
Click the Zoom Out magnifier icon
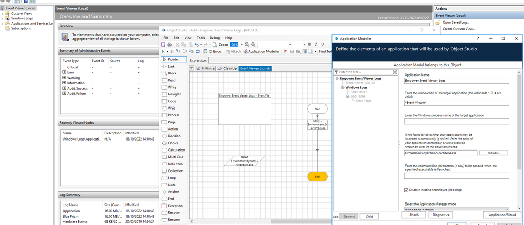[x=254, y=45]
